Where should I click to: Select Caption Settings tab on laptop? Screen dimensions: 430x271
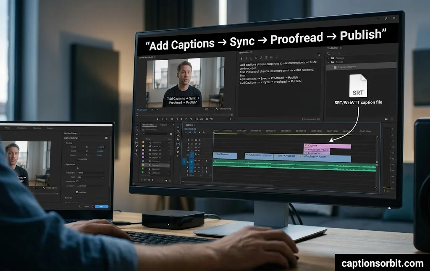71,133
